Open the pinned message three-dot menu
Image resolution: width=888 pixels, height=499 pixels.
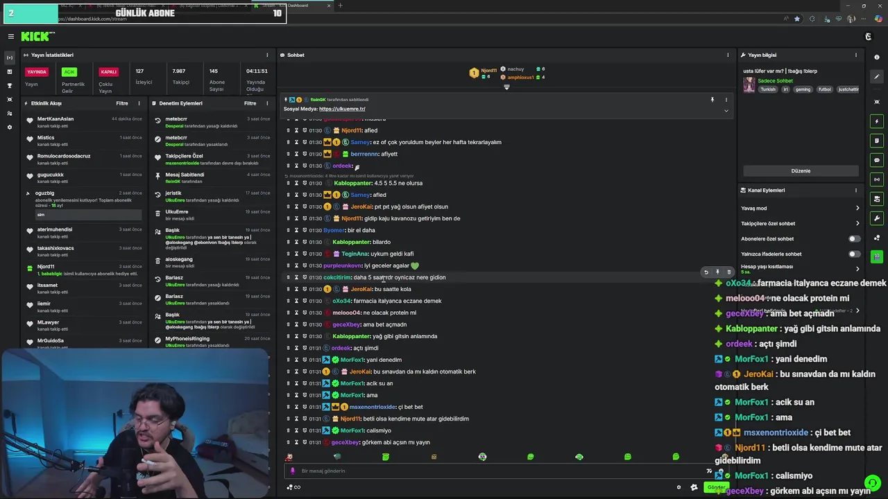[x=726, y=100]
